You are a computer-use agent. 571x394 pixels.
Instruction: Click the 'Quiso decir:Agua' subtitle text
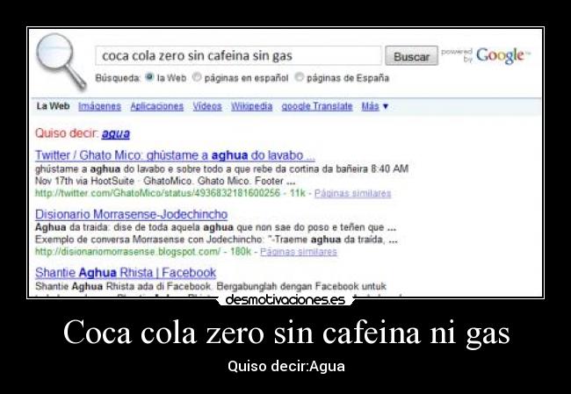pyautogui.click(x=286, y=366)
